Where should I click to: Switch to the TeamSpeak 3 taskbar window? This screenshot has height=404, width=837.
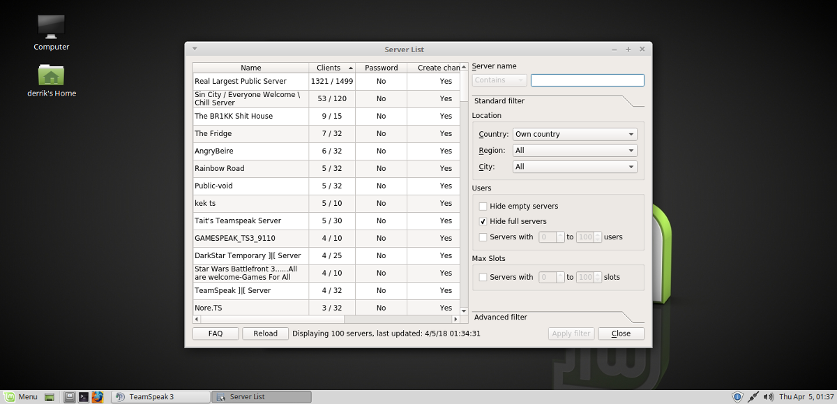pos(160,397)
